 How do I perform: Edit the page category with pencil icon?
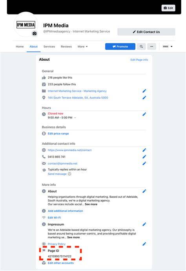pyautogui.click(x=144, y=91)
